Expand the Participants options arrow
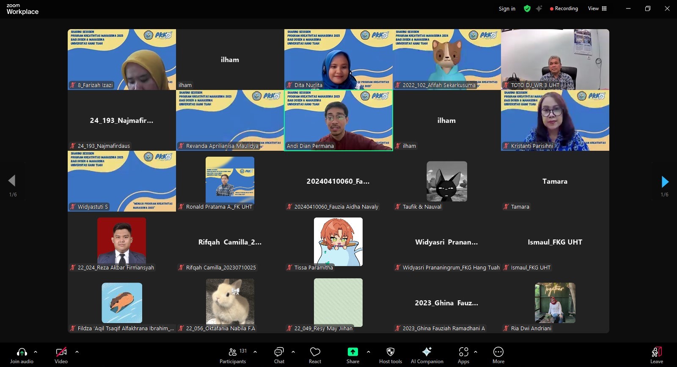 (255, 351)
